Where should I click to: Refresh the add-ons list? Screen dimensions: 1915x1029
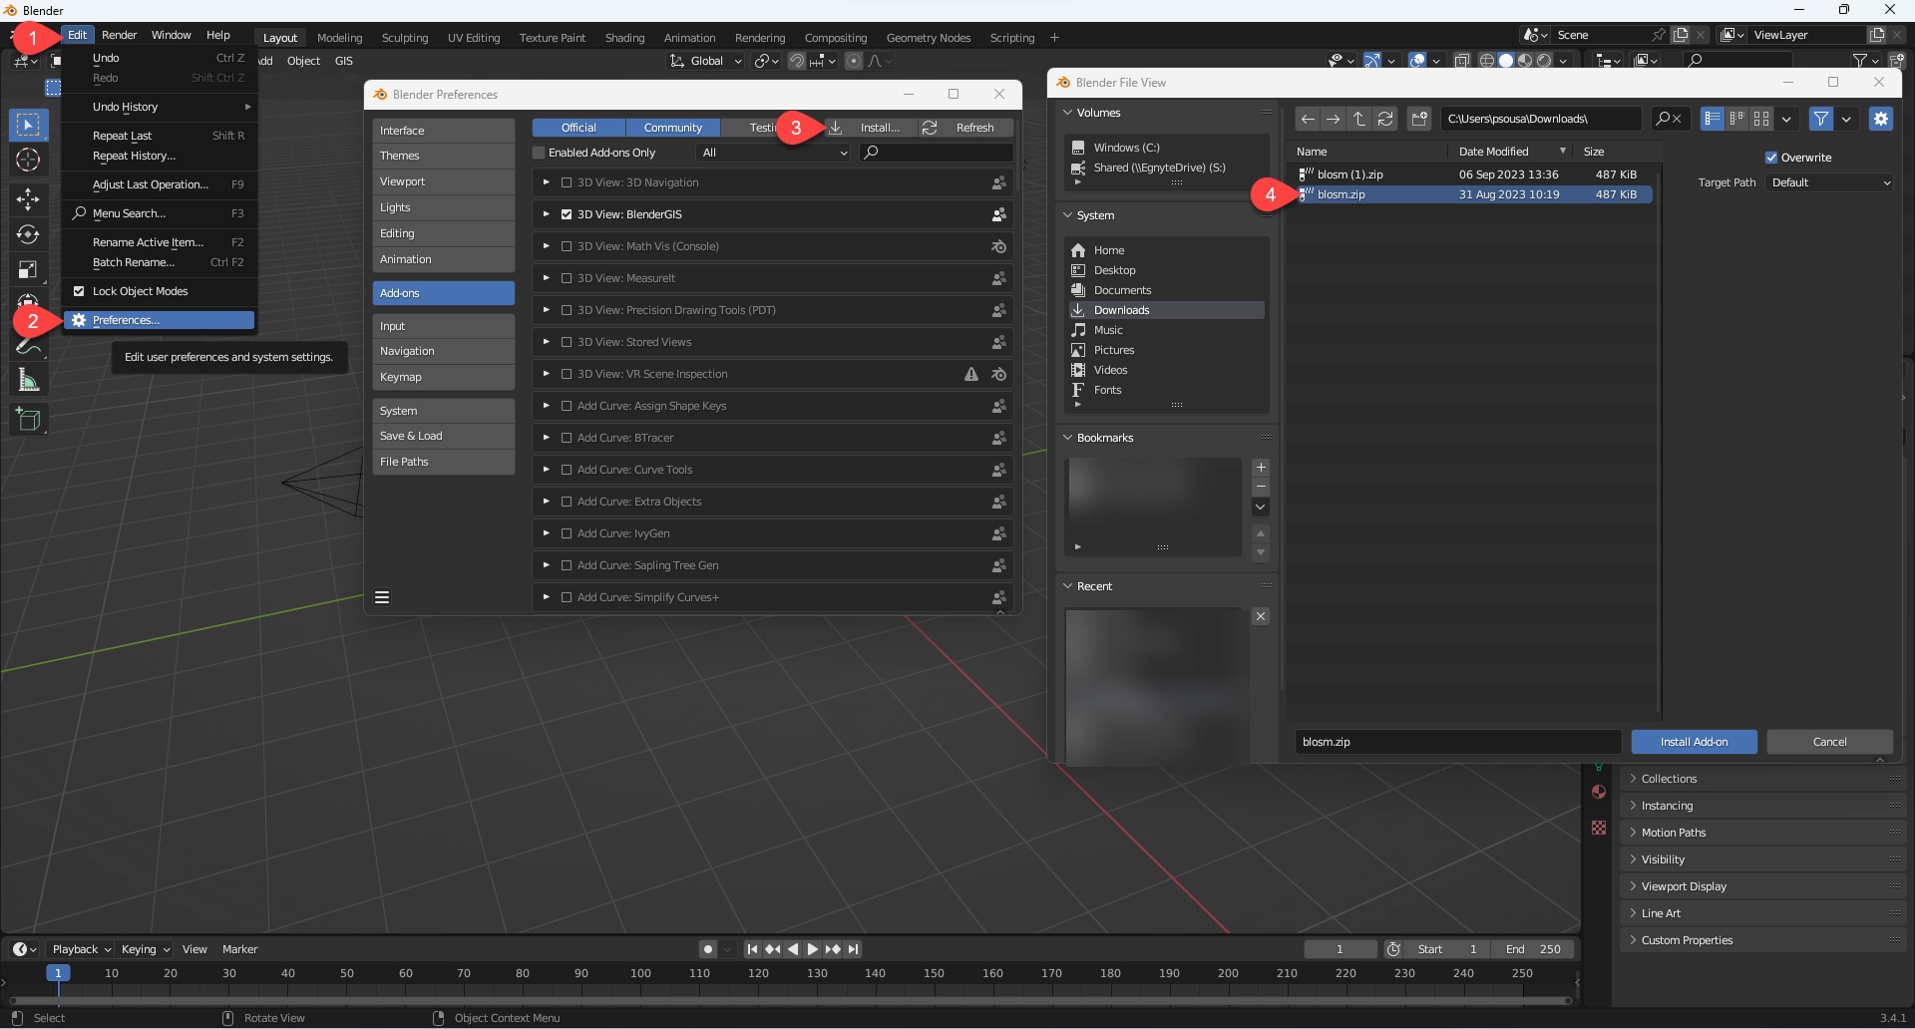964,128
